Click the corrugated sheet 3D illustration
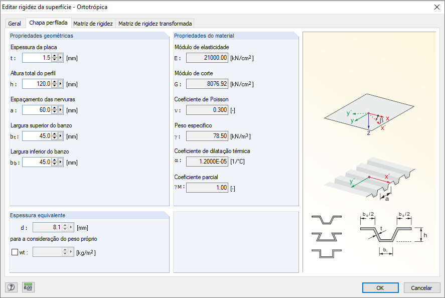 click(370, 179)
